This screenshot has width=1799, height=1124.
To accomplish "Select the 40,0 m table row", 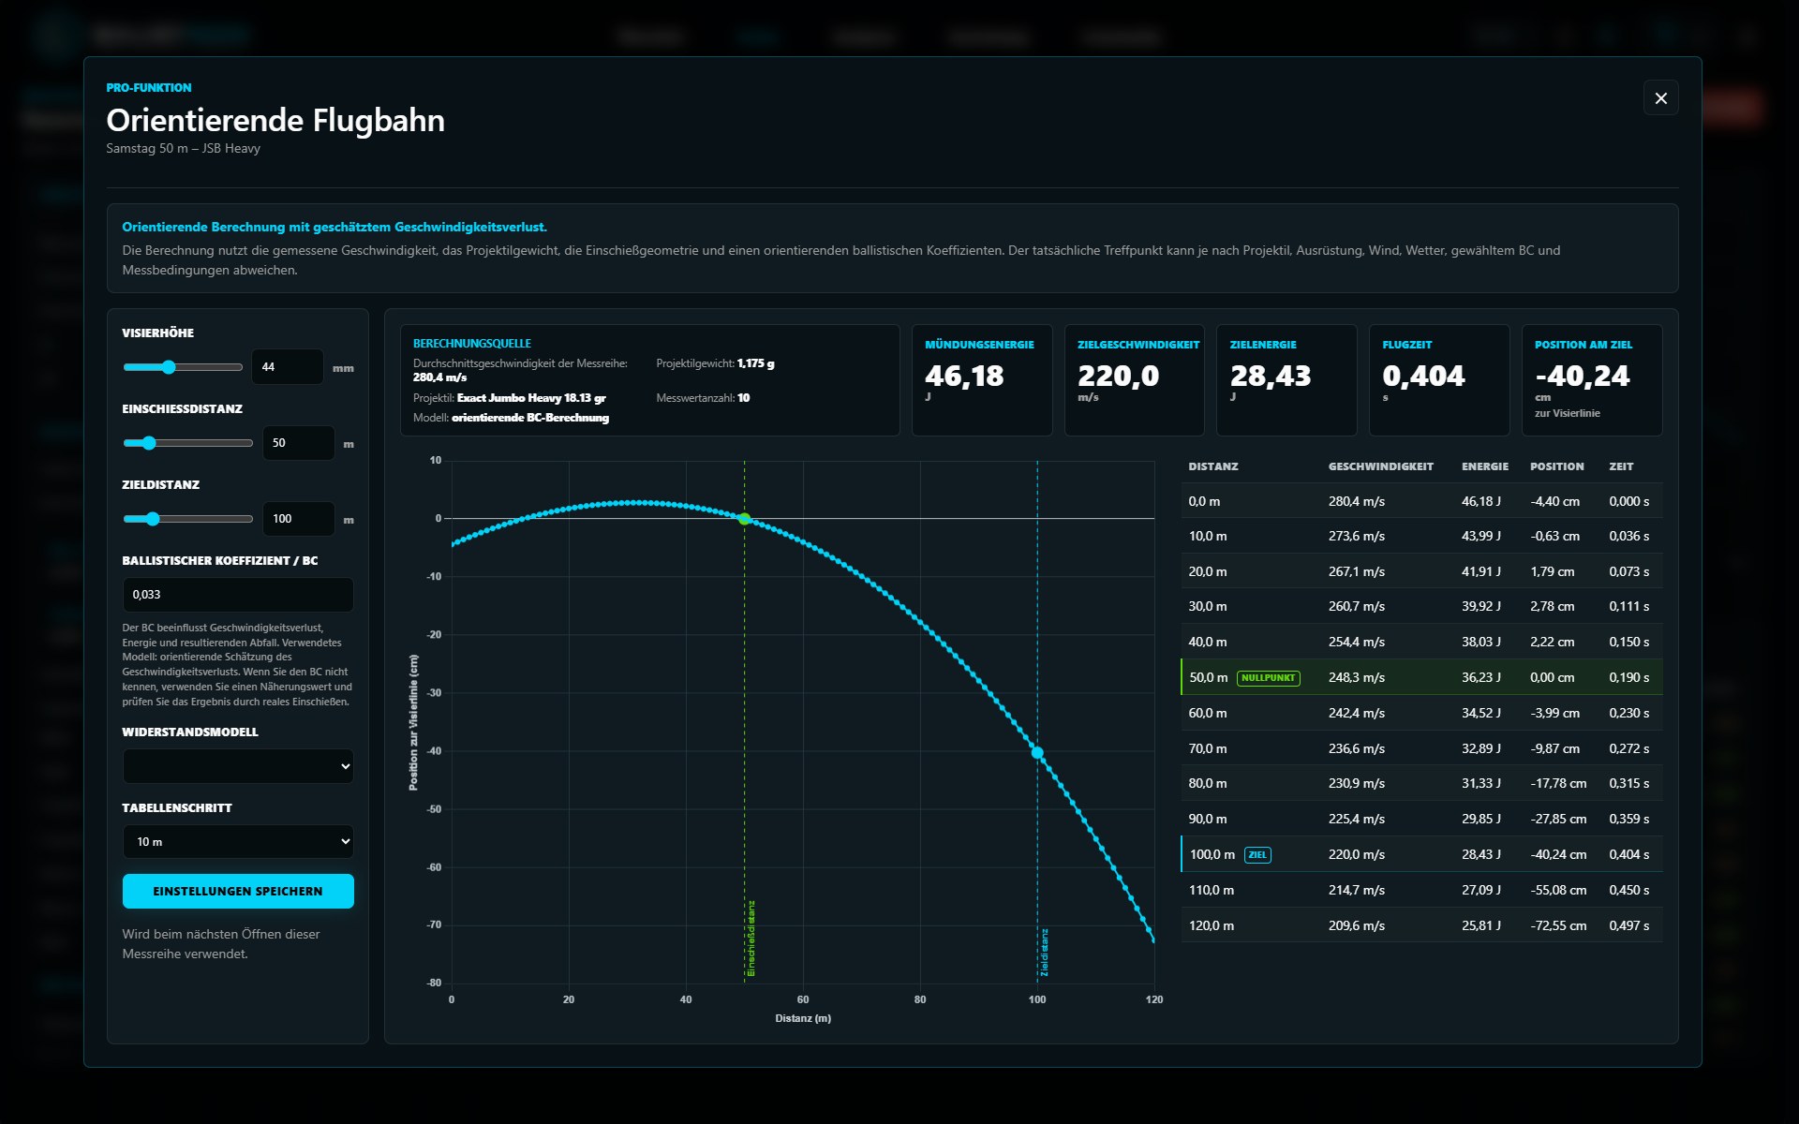I will (1421, 643).
